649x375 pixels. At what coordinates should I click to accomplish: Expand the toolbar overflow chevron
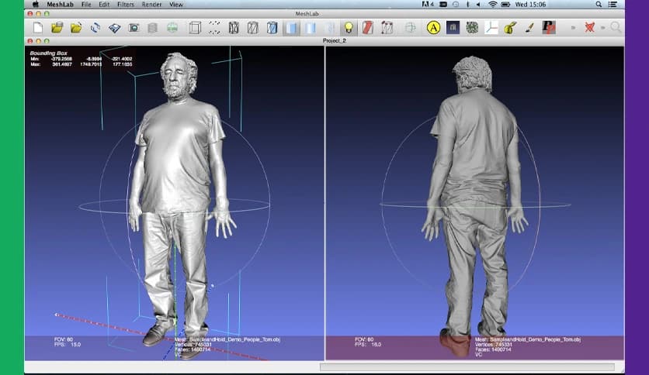tap(573, 28)
